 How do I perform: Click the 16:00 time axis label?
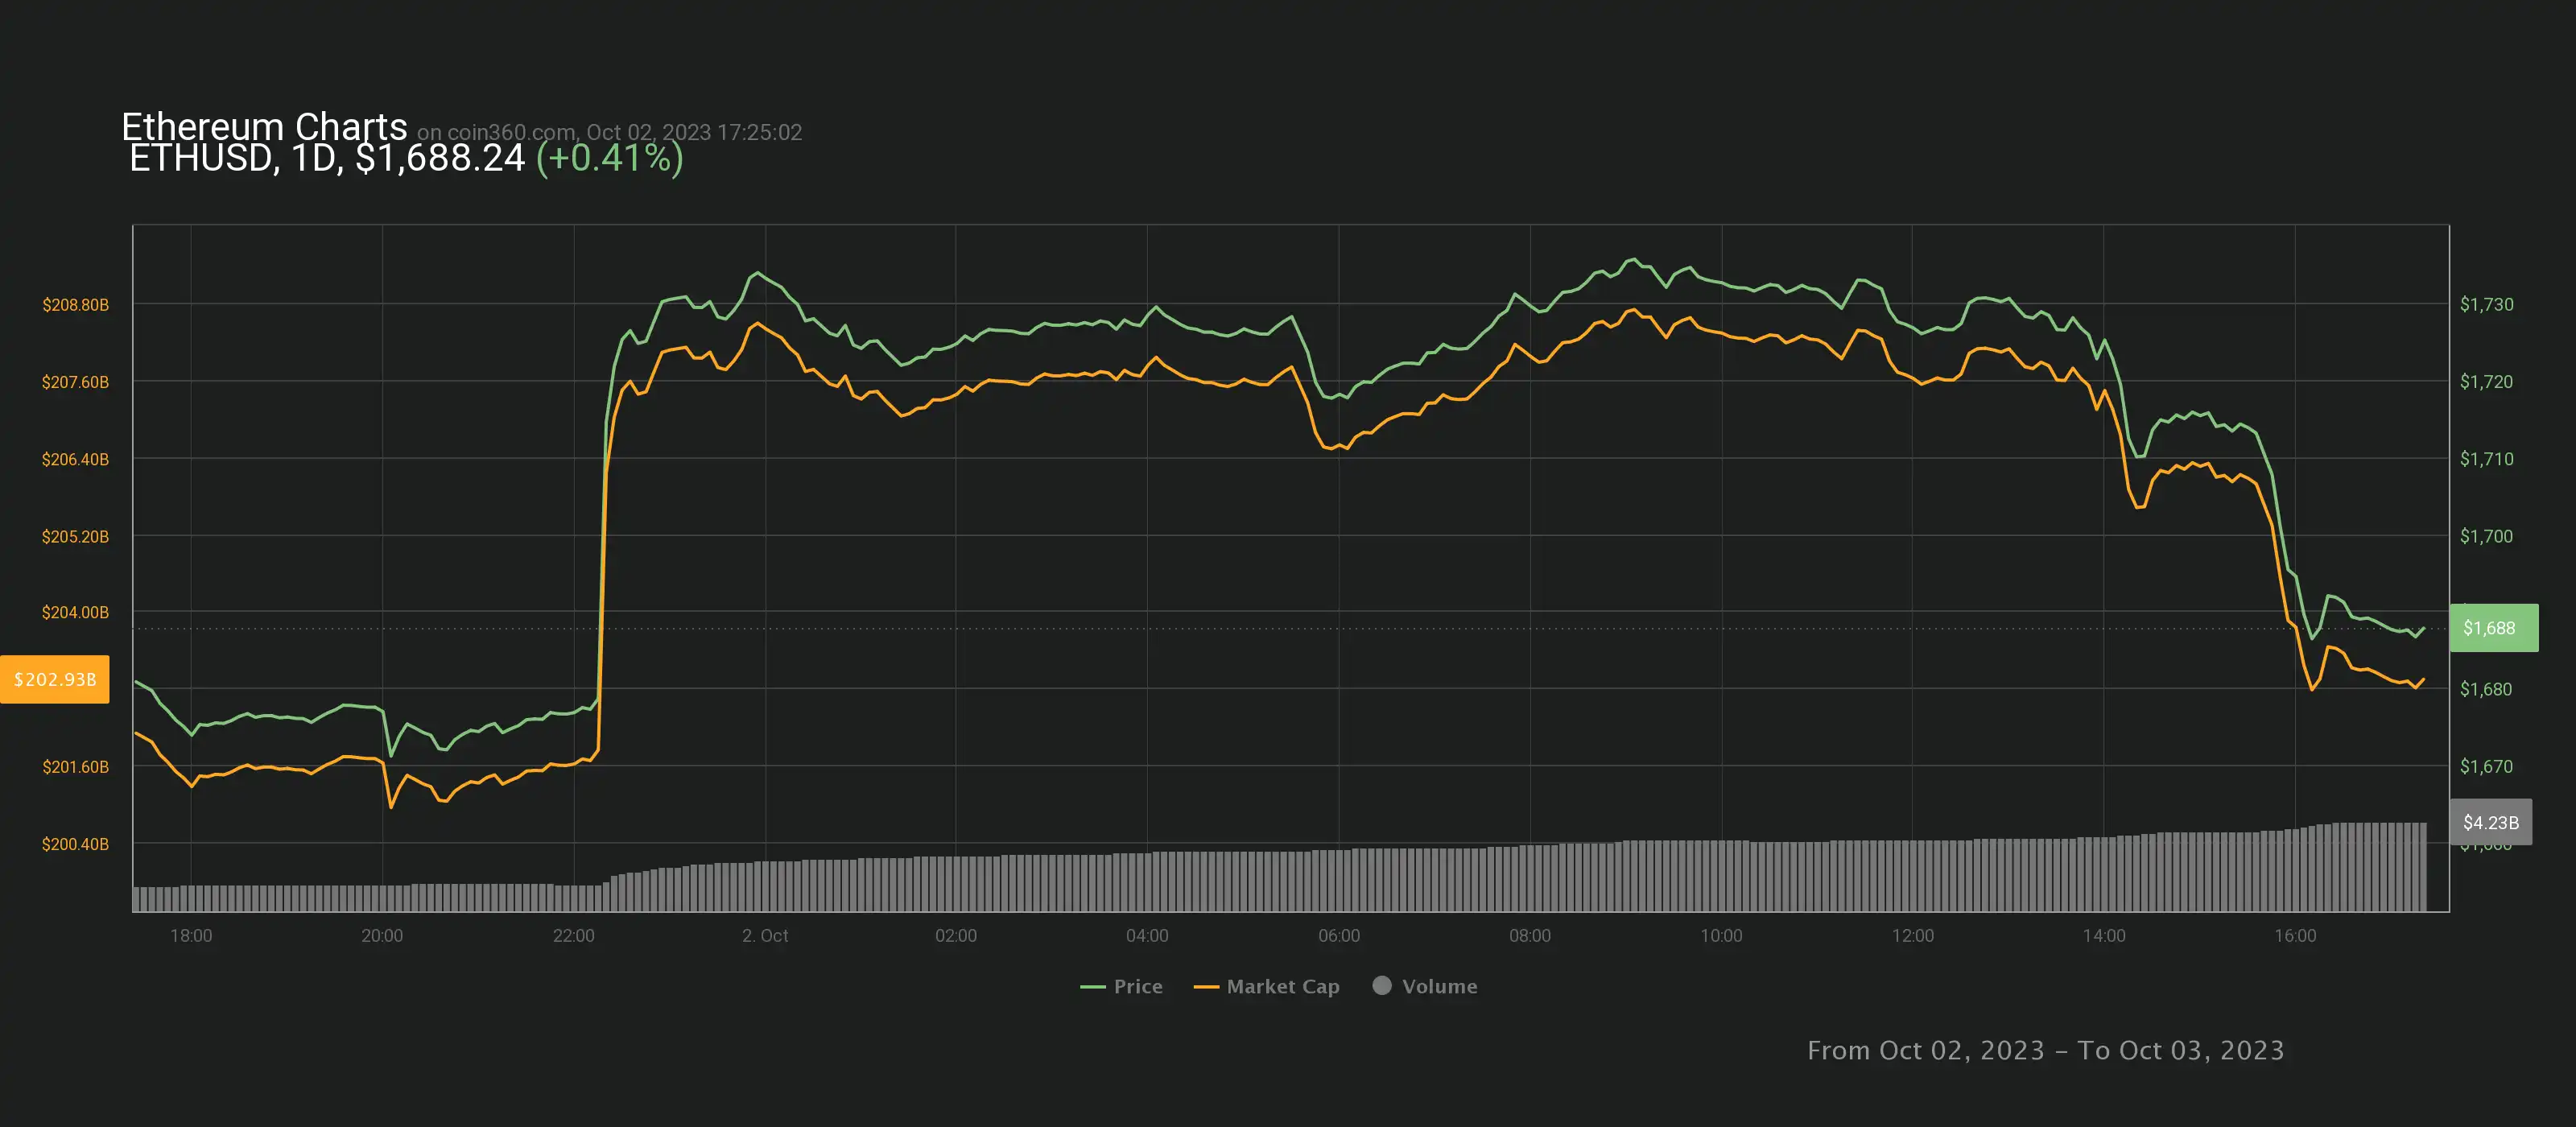2294,935
